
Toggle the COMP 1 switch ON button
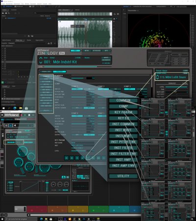coord(77,89)
